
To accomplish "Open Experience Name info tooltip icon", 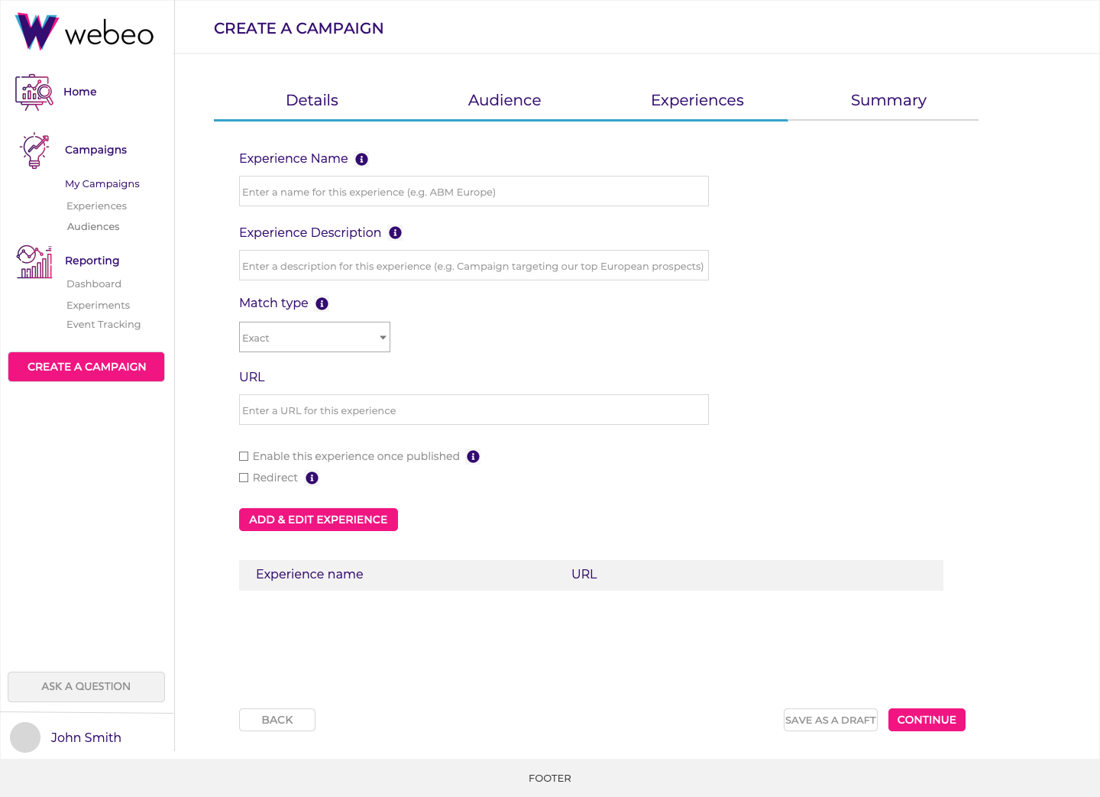I will pyautogui.click(x=362, y=159).
